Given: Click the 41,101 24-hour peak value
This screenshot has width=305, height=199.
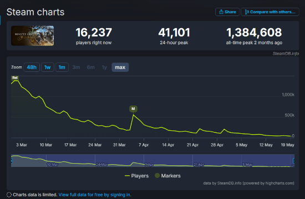Looking at the screenshot, I should [174, 33].
